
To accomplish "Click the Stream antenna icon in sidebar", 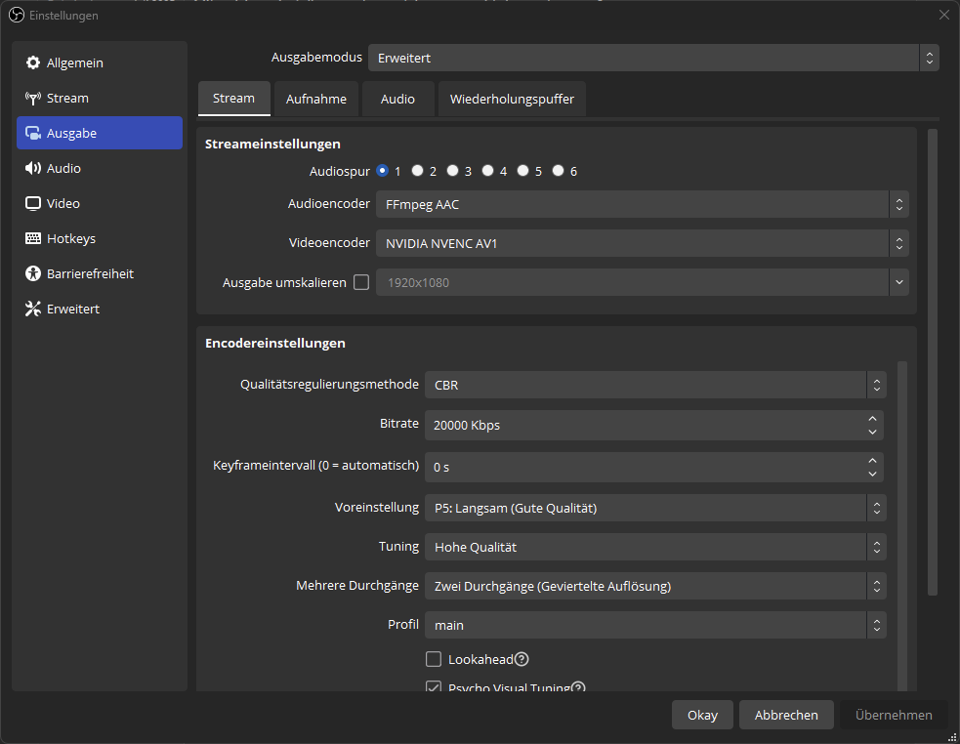I will (x=33, y=98).
